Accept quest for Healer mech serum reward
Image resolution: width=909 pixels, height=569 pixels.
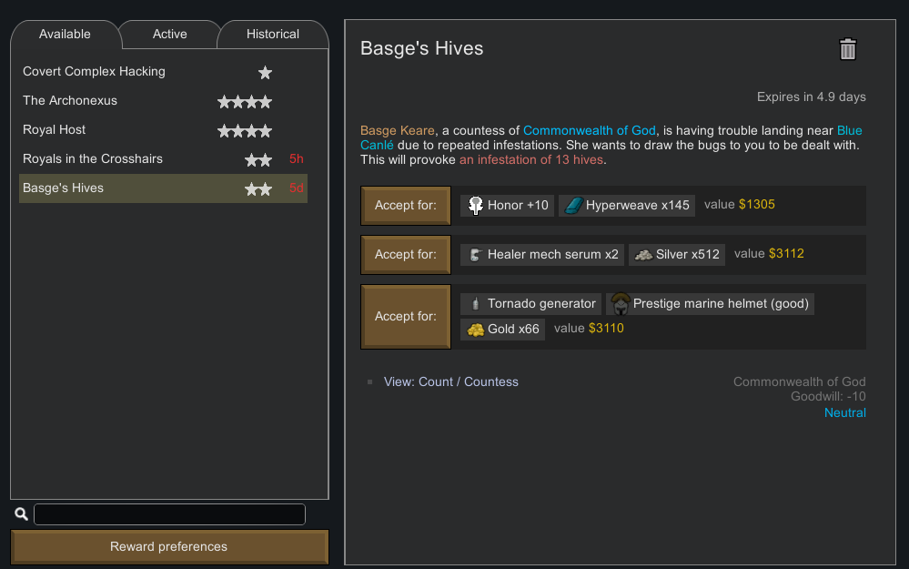tap(406, 255)
